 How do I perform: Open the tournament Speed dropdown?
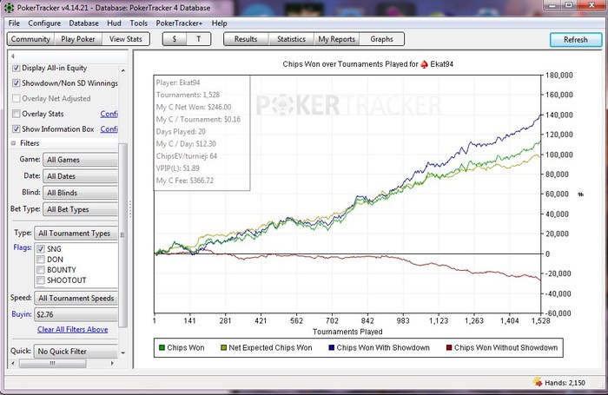click(x=76, y=298)
